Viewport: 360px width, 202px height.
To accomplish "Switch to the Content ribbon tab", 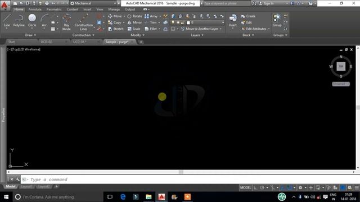I will tap(73, 10).
